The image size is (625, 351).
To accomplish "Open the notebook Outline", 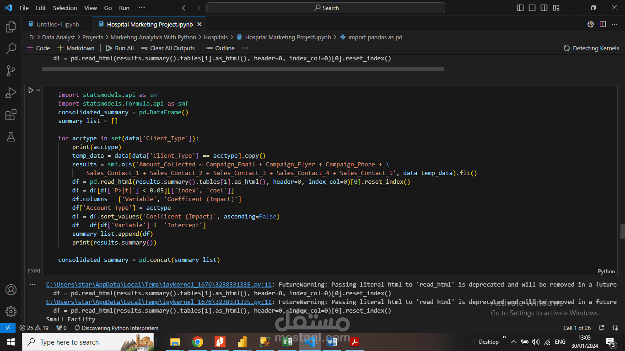I will pos(220,48).
